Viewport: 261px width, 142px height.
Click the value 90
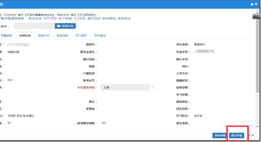tap(9, 123)
